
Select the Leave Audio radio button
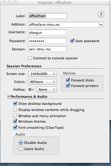21,149
